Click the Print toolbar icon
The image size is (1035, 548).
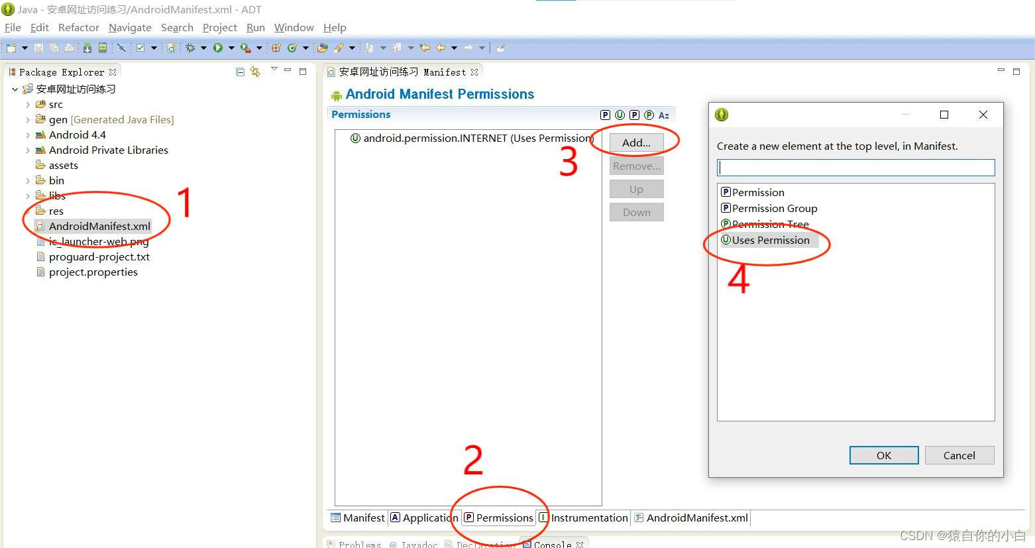pyautogui.click(x=69, y=48)
